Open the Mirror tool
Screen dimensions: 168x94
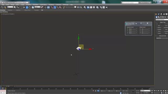tap(78, 7)
